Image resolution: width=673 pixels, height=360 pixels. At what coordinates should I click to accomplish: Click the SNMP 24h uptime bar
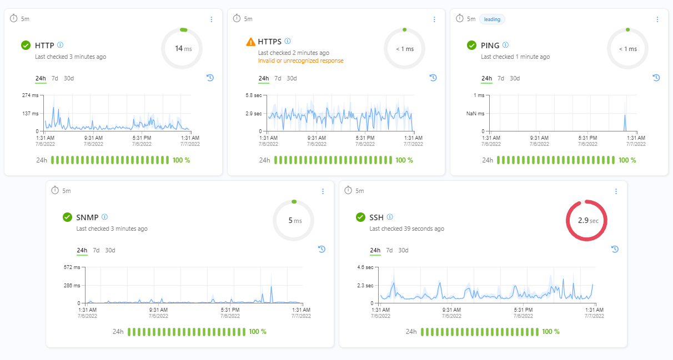[187, 332]
